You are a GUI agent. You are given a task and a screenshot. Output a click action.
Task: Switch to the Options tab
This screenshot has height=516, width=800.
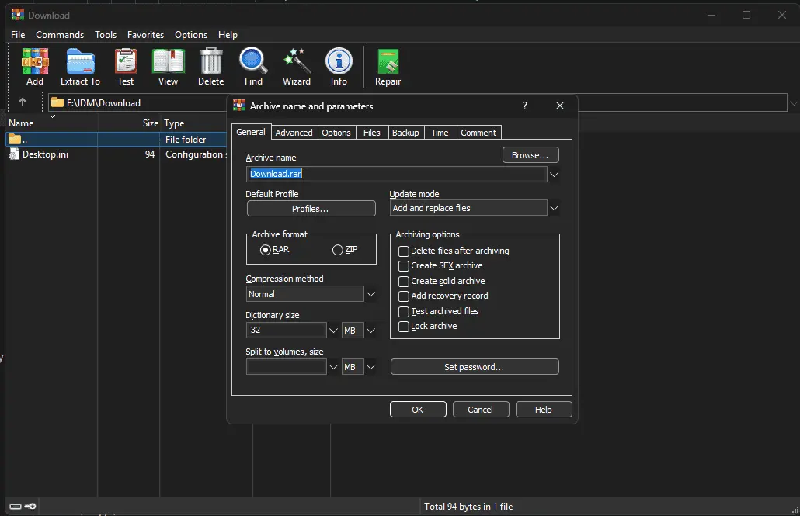(336, 133)
